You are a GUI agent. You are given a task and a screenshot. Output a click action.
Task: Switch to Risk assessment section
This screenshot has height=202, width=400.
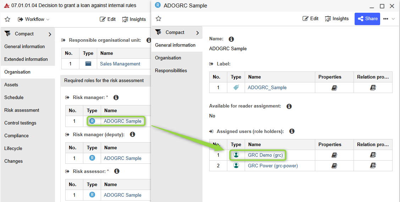point(22,110)
